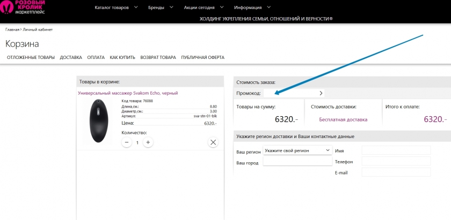Open the massager product thumbnail
The height and width of the screenshot is (220, 451).
pos(98,121)
